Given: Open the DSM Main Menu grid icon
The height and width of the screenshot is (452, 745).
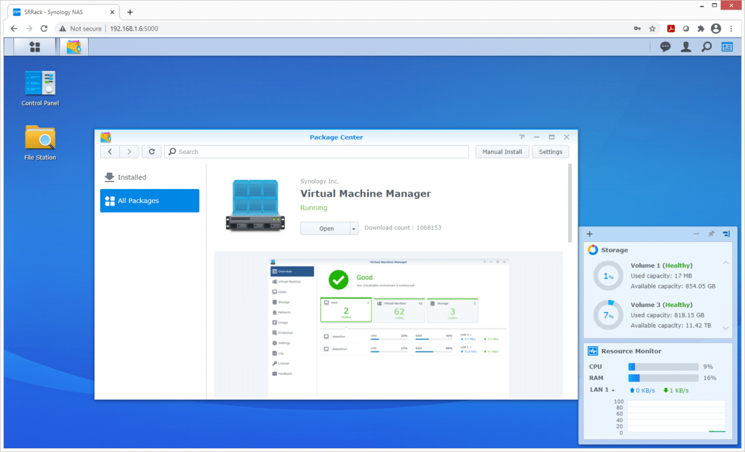Looking at the screenshot, I should [34, 46].
